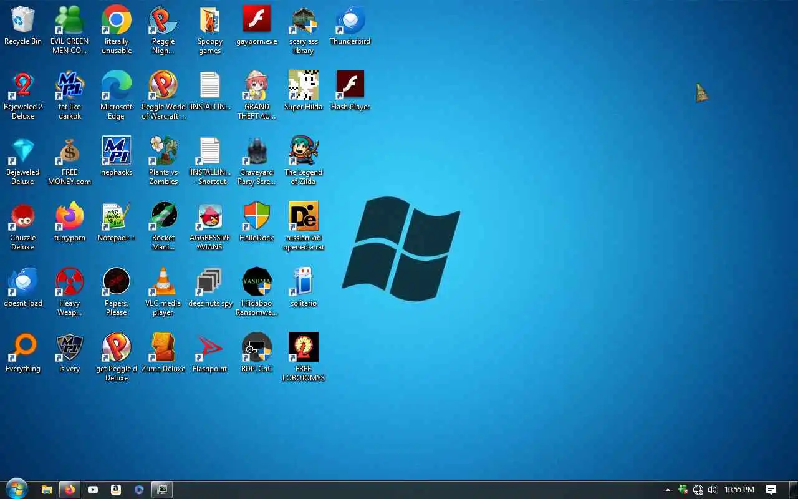The height and width of the screenshot is (499, 798).
Task: Select the nephacks MPI shortcut
Action: [x=117, y=157]
